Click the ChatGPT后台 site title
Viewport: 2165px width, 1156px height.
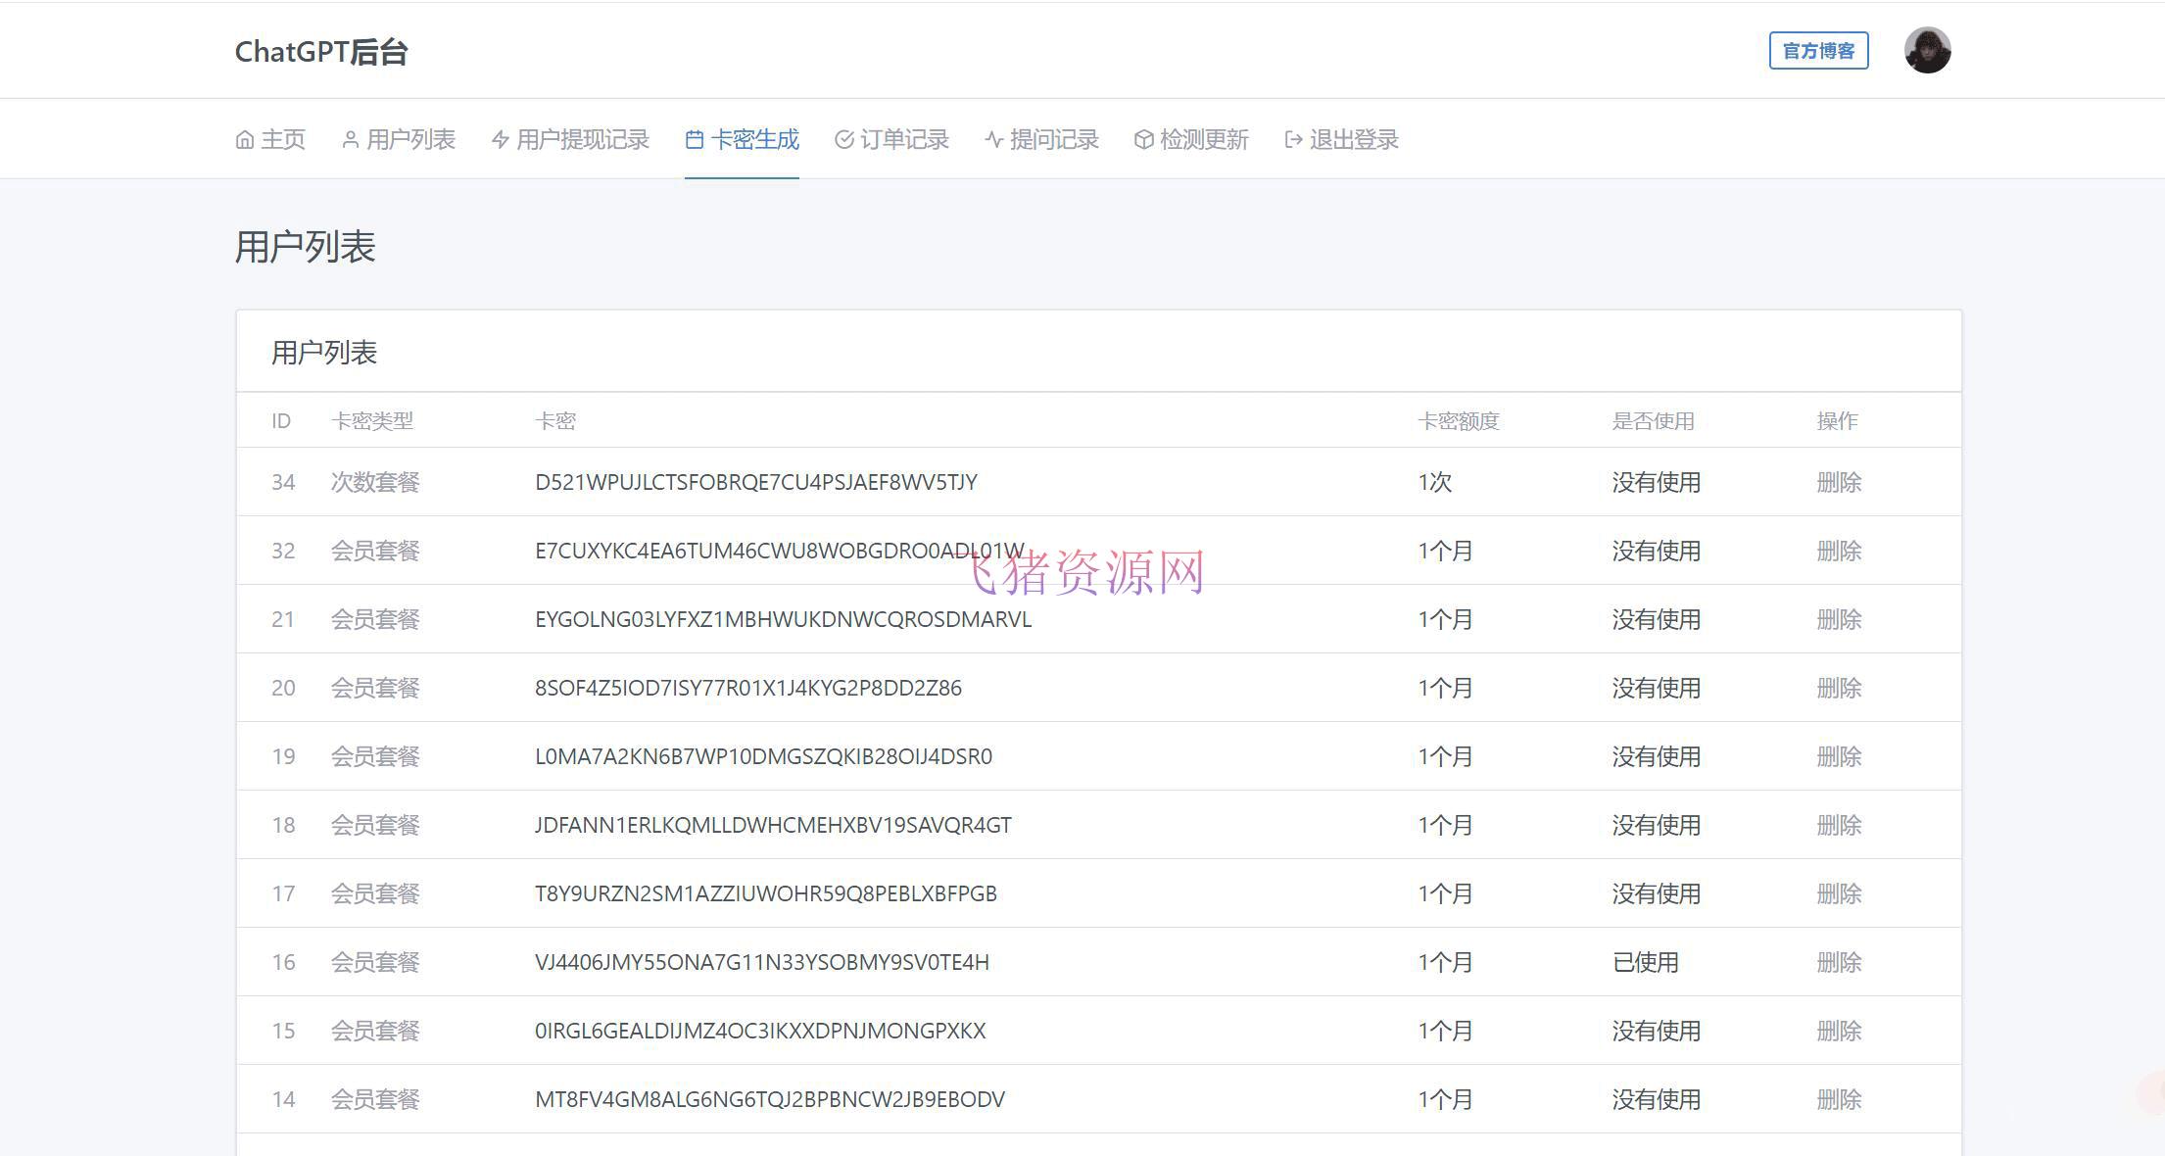[321, 52]
